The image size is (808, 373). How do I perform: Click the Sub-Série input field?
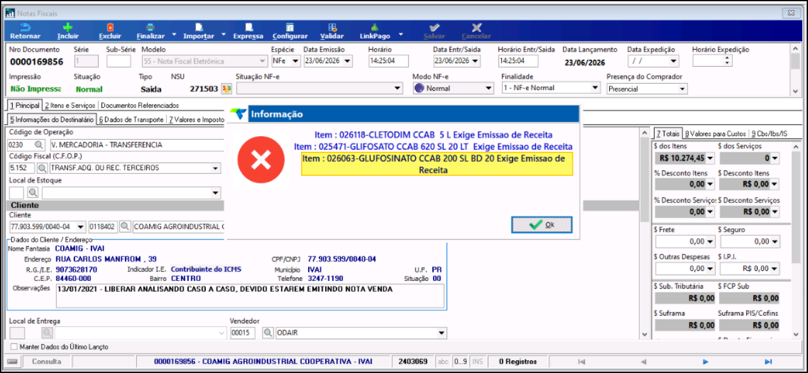pos(119,61)
